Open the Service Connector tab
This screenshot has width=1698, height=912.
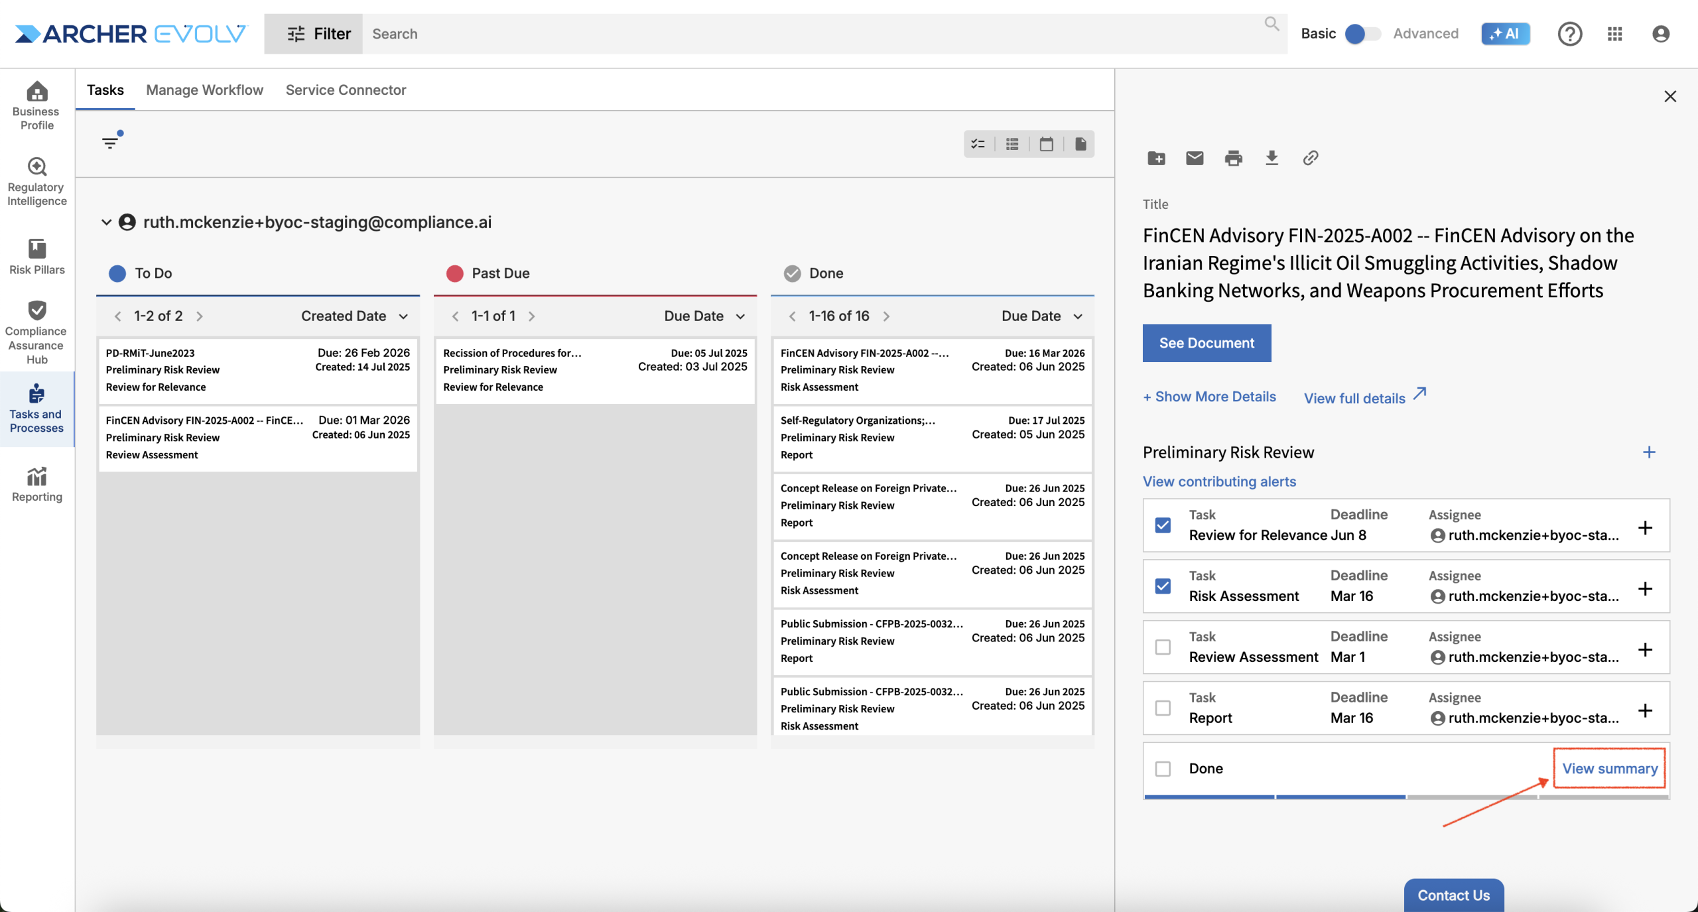point(346,90)
